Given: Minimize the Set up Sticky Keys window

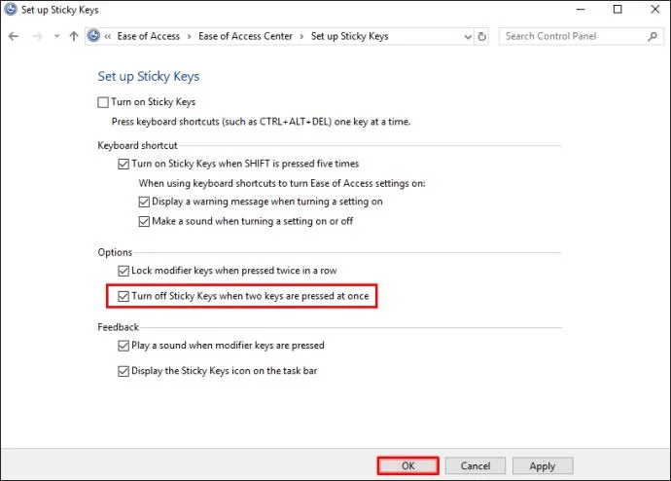Looking at the screenshot, I should [581, 9].
